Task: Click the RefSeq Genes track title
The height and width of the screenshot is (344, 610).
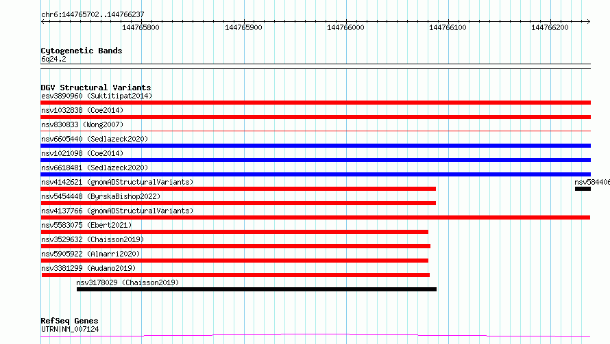Action: click(x=69, y=321)
